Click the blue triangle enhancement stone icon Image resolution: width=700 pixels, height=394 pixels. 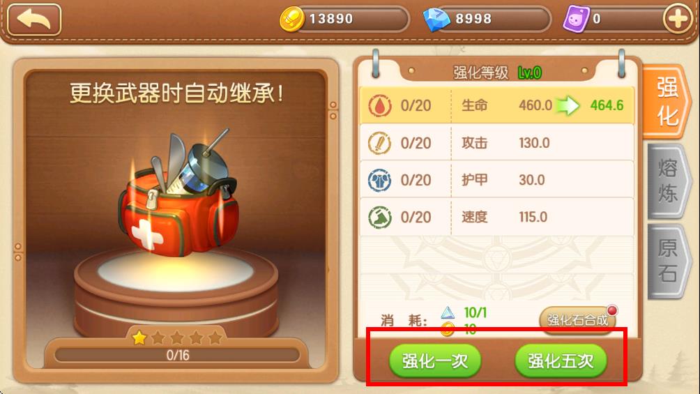448,312
